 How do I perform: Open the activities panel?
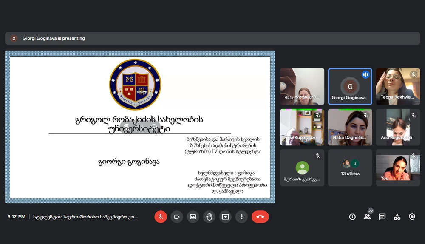(397, 217)
